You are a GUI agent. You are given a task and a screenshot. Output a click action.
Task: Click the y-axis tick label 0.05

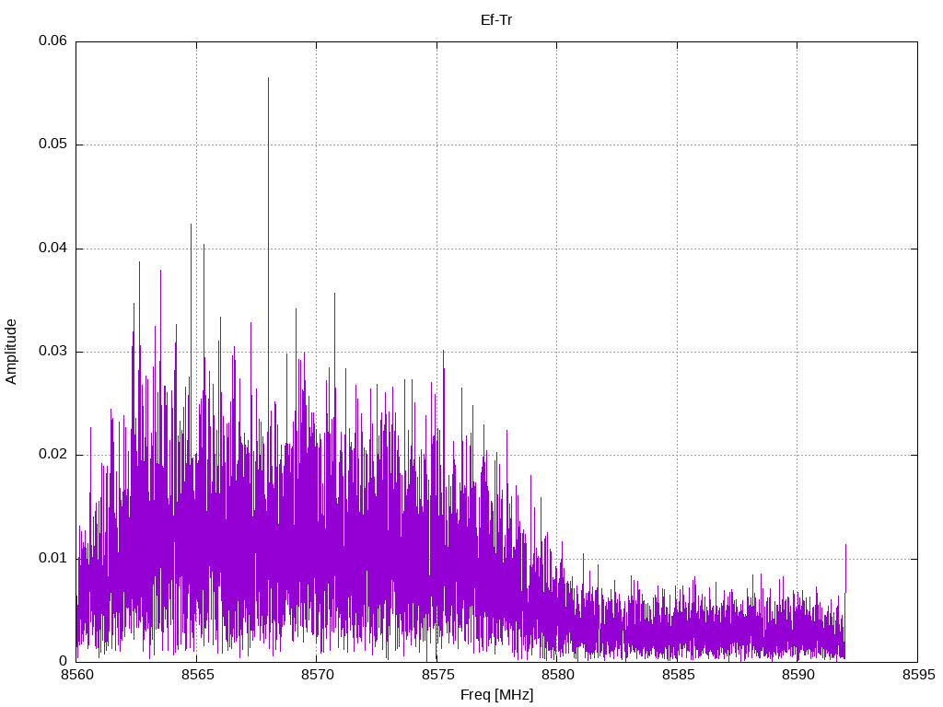[x=52, y=145]
